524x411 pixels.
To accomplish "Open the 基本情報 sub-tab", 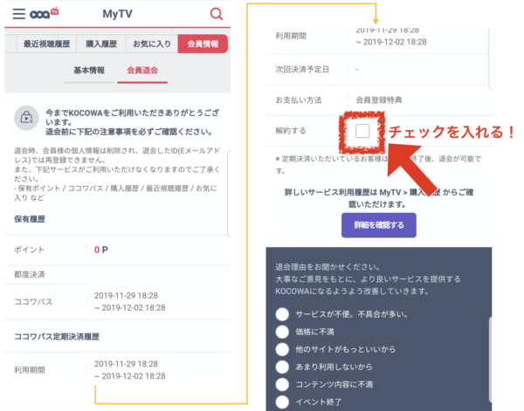I will click(x=89, y=71).
